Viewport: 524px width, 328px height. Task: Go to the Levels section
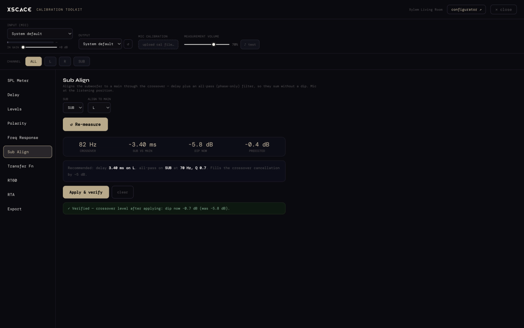click(x=28, y=109)
